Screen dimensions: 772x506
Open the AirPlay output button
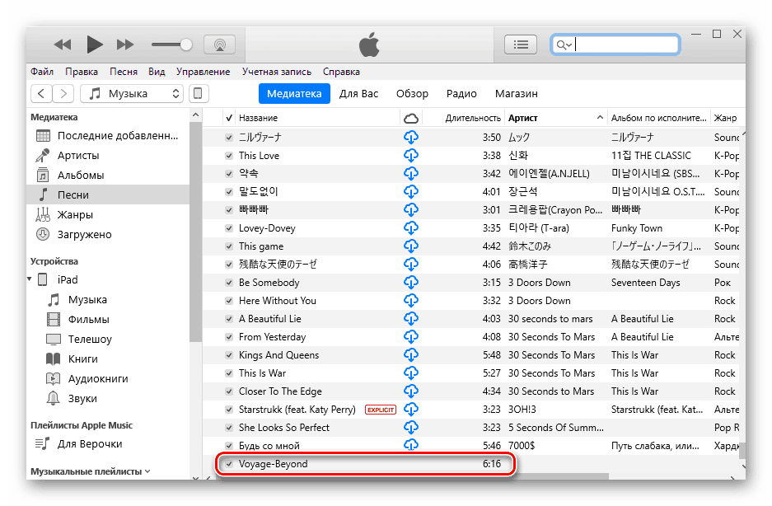[220, 45]
